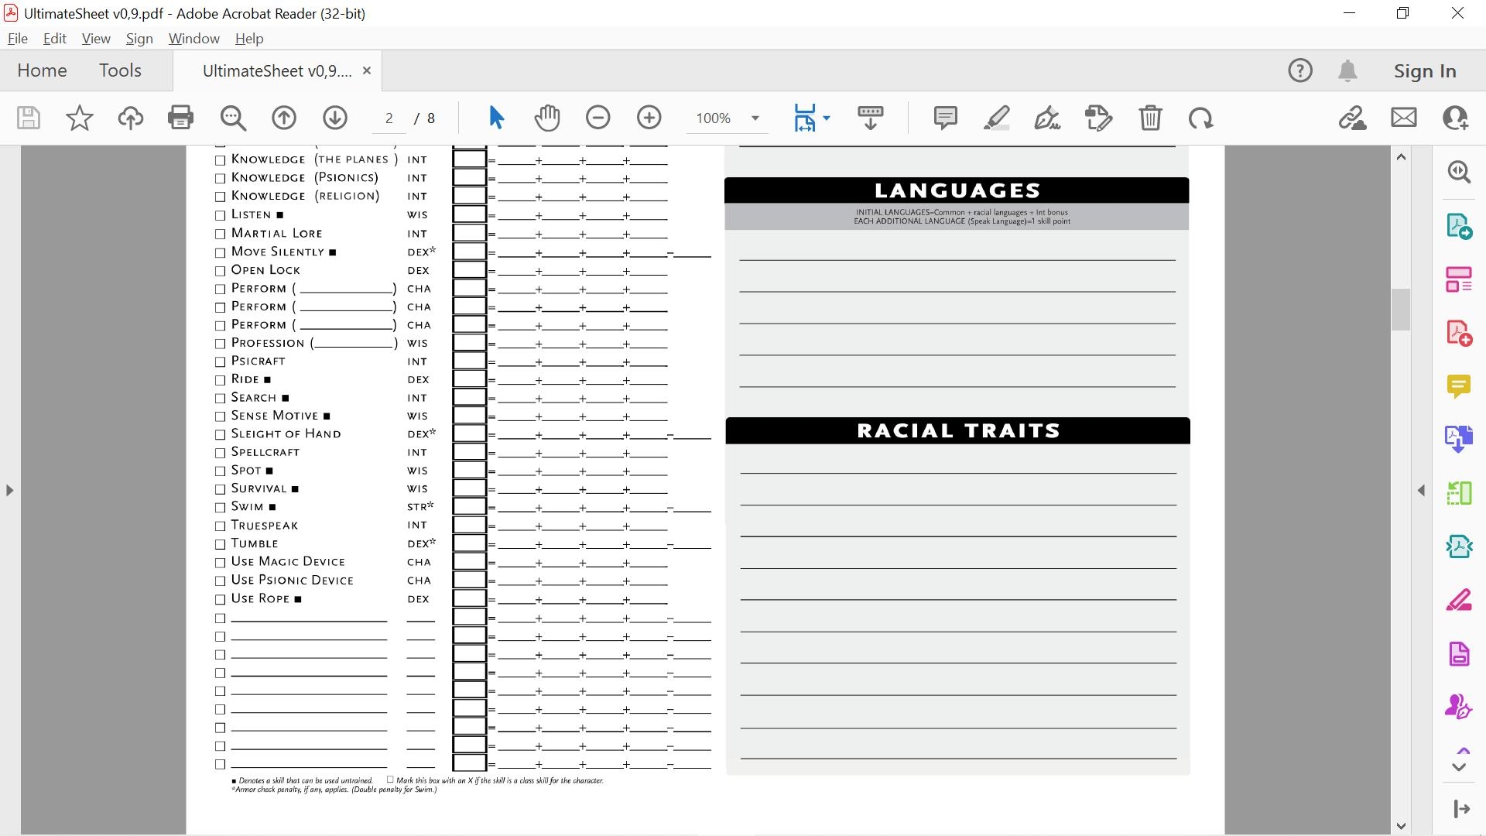This screenshot has height=836, width=1486.
Task: Click the Sign In button
Action: [1424, 71]
